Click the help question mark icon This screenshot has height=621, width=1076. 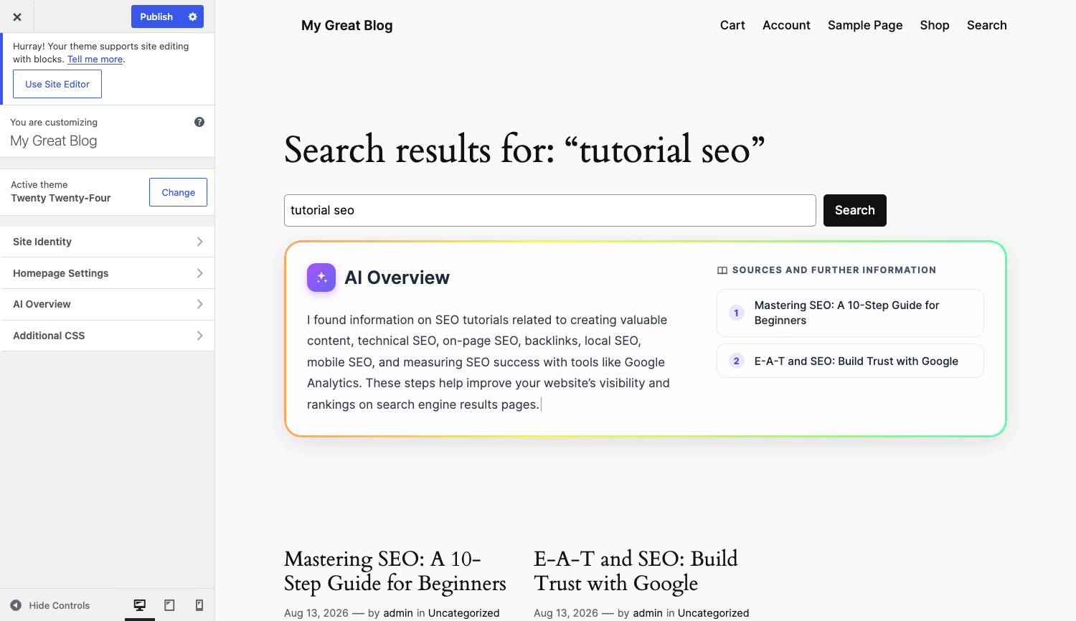(199, 122)
